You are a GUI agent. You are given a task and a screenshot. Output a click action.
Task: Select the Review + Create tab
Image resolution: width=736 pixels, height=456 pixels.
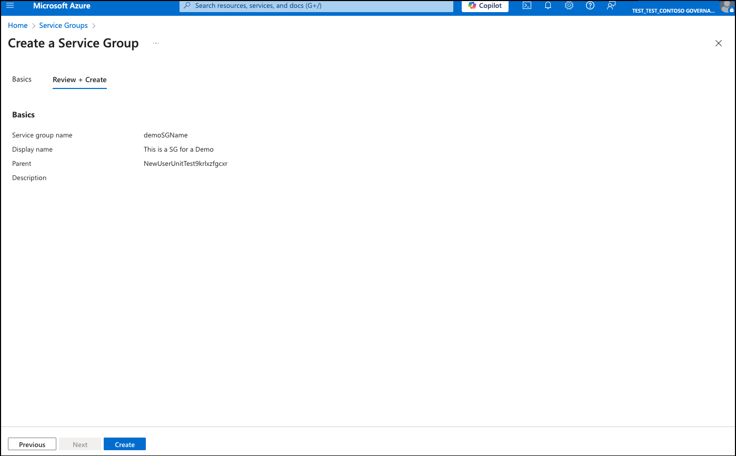[x=79, y=80]
